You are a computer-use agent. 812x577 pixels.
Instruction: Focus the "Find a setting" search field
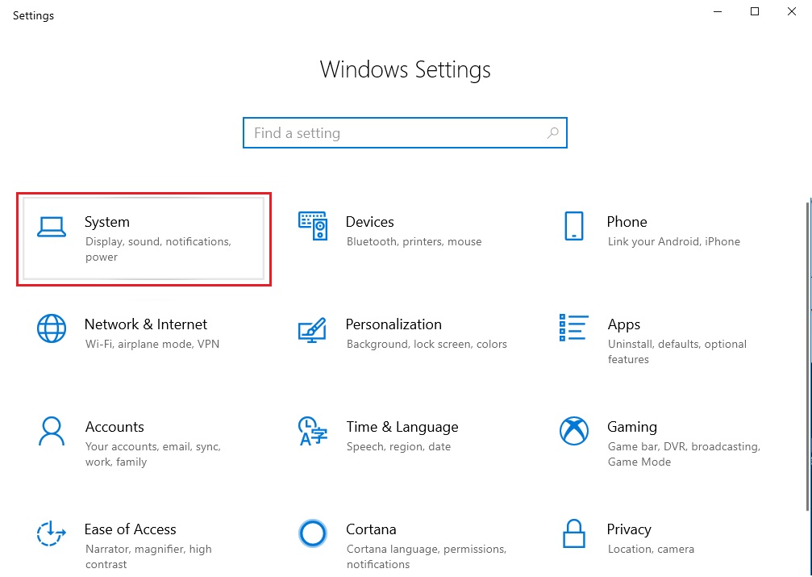395,133
